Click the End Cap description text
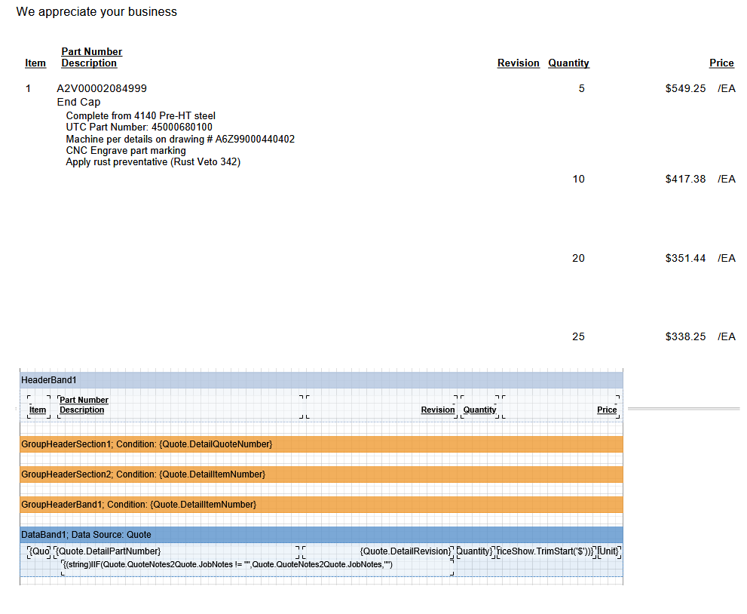 [x=78, y=103]
